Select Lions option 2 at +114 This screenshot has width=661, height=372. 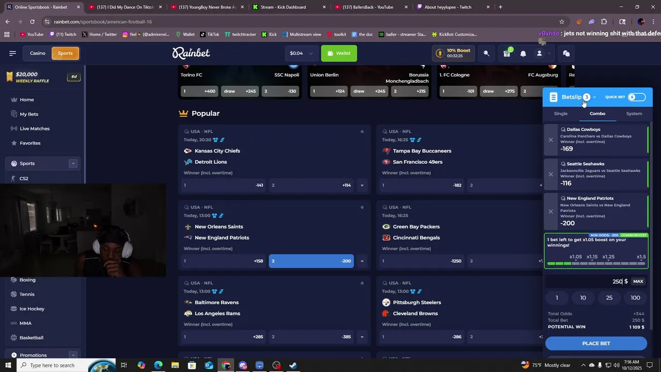click(311, 185)
